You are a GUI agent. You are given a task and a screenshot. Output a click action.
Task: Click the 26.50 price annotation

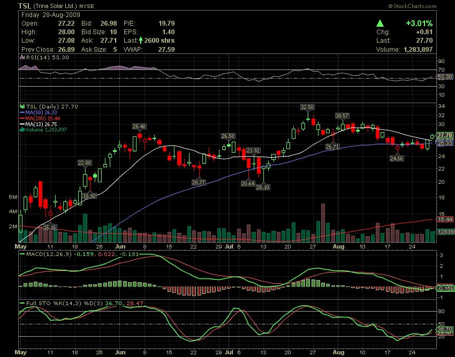tap(228, 136)
